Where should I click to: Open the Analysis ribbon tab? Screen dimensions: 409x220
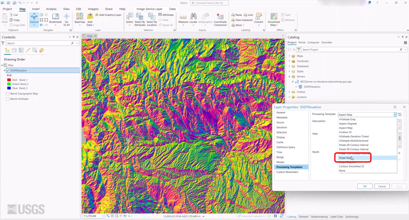pyautogui.click(x=51, y=9)
